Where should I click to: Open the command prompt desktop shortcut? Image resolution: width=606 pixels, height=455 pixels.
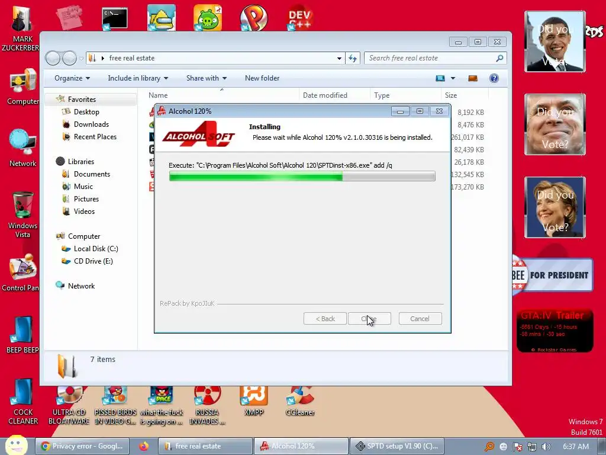pyautogui.click(x=115, y=18)
